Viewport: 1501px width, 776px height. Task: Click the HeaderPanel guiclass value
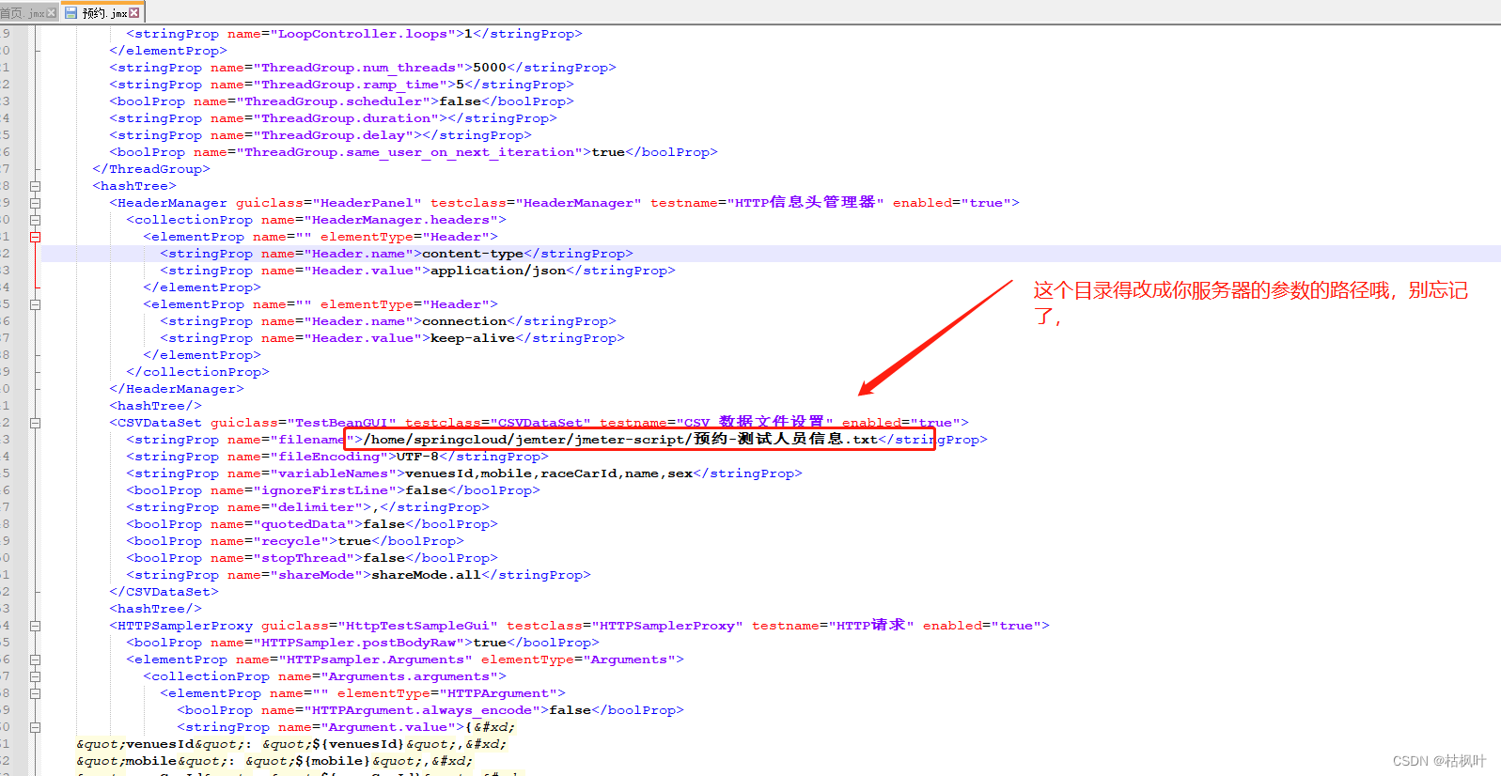tap(367, 203)
